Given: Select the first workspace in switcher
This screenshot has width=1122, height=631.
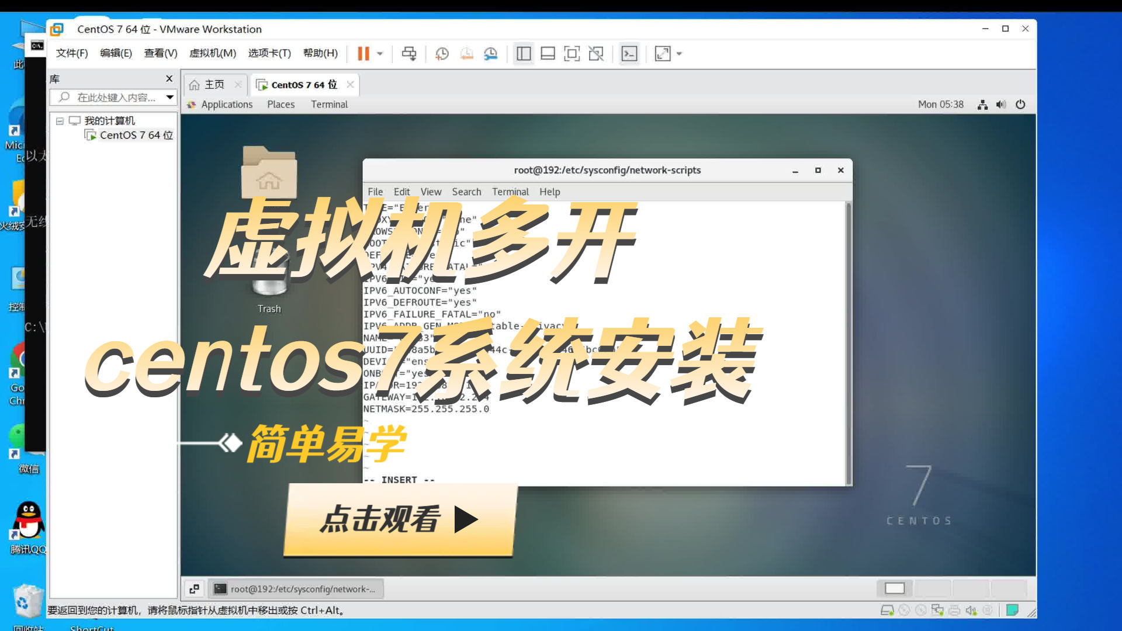Looking at the screenshot, I should [895, 588].
